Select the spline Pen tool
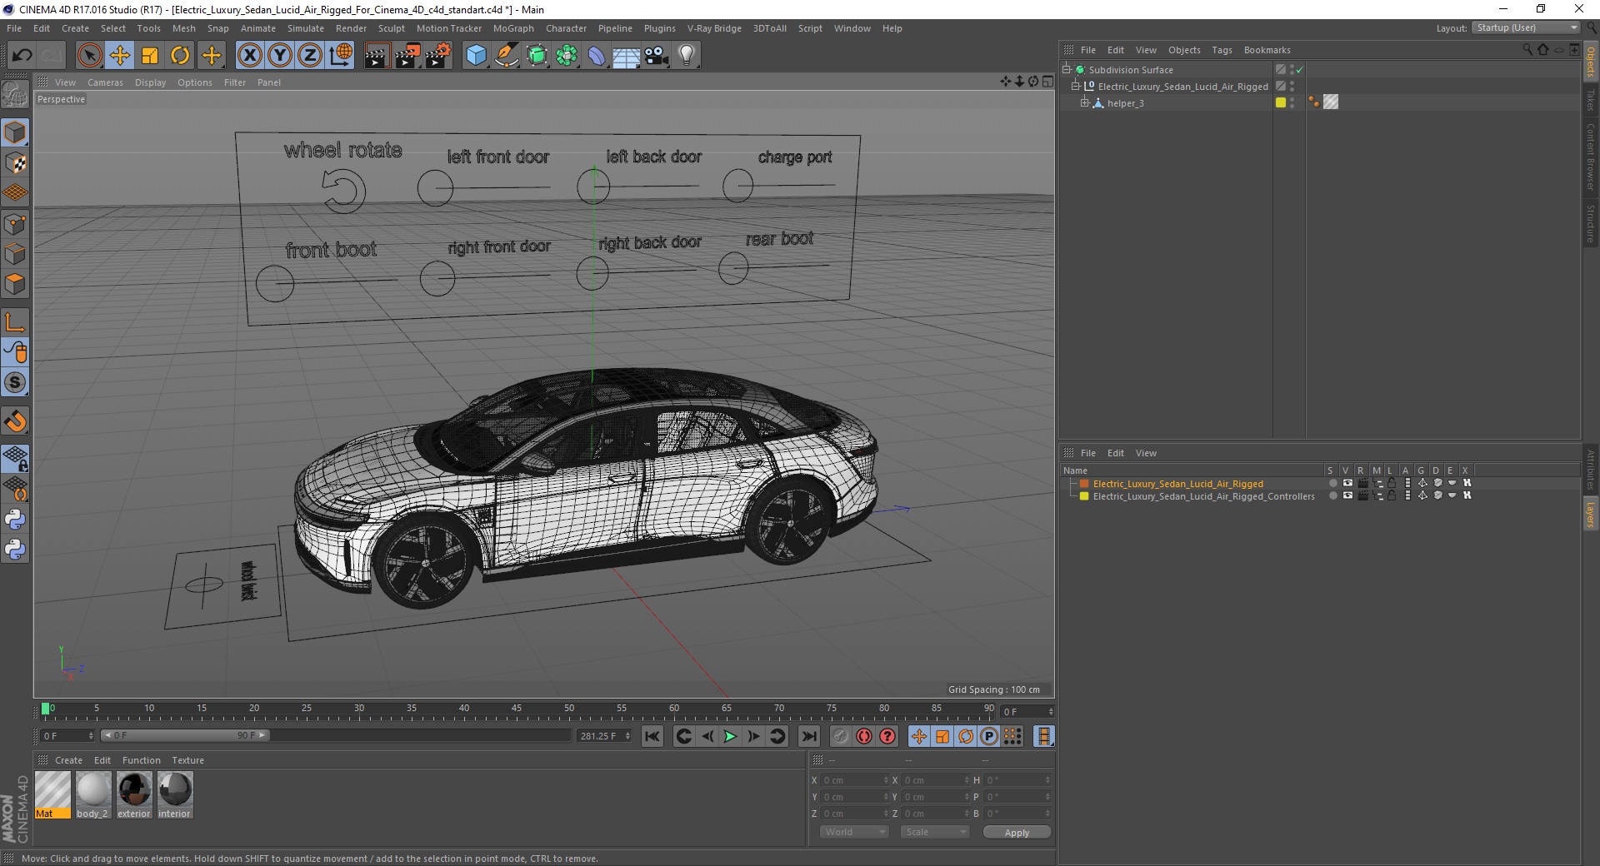Screen dimensions: 1600x866 (x=507, y=56)
